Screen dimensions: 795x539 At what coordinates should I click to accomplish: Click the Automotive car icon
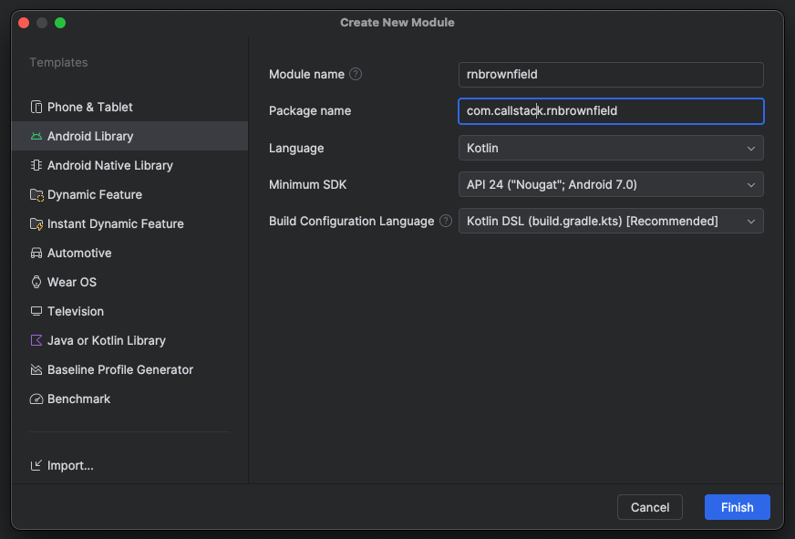click(x=36, y=253)
